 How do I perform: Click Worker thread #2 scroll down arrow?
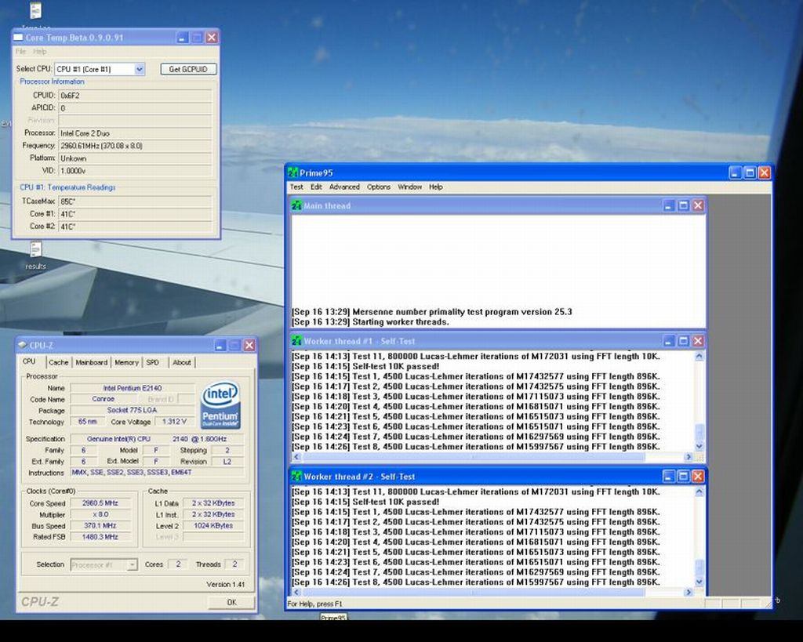699,582
